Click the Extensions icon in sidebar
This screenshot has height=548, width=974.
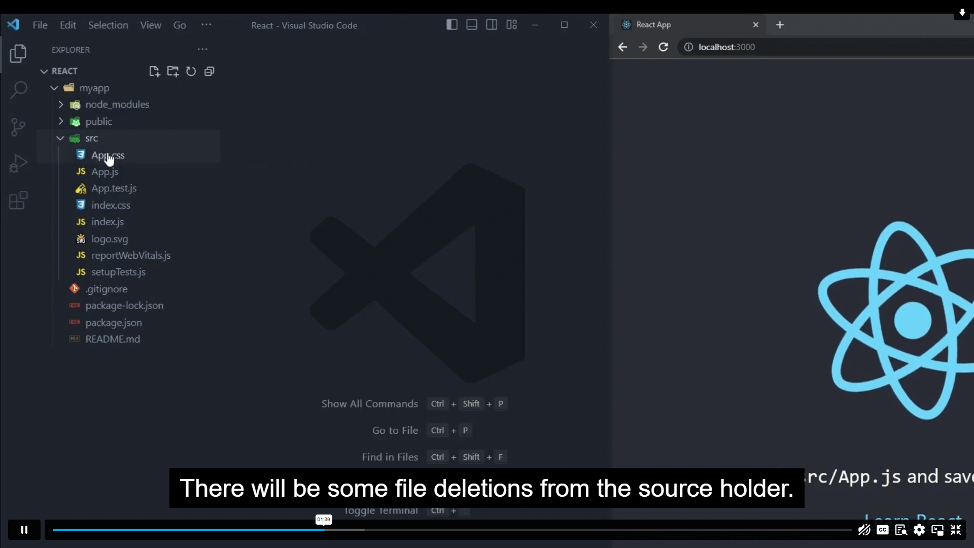[x=18, y=200]
